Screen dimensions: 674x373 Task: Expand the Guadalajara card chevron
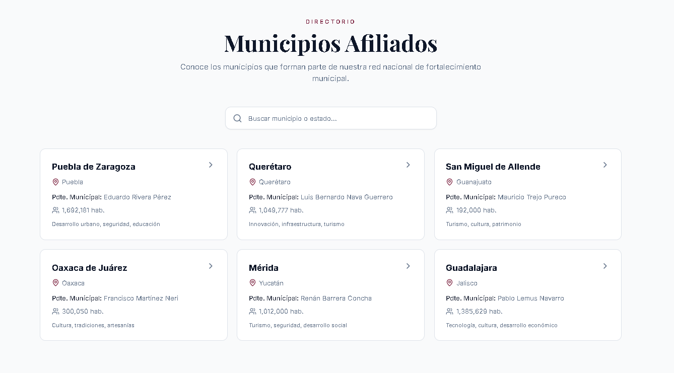coord(605,266)
